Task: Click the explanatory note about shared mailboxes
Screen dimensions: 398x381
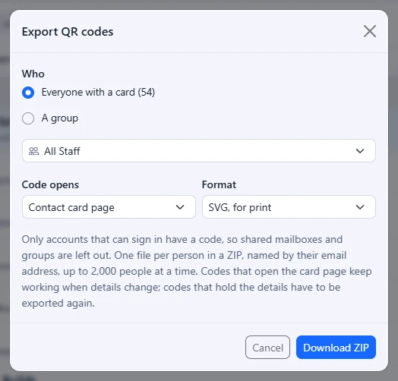Action: coord(197,271)
